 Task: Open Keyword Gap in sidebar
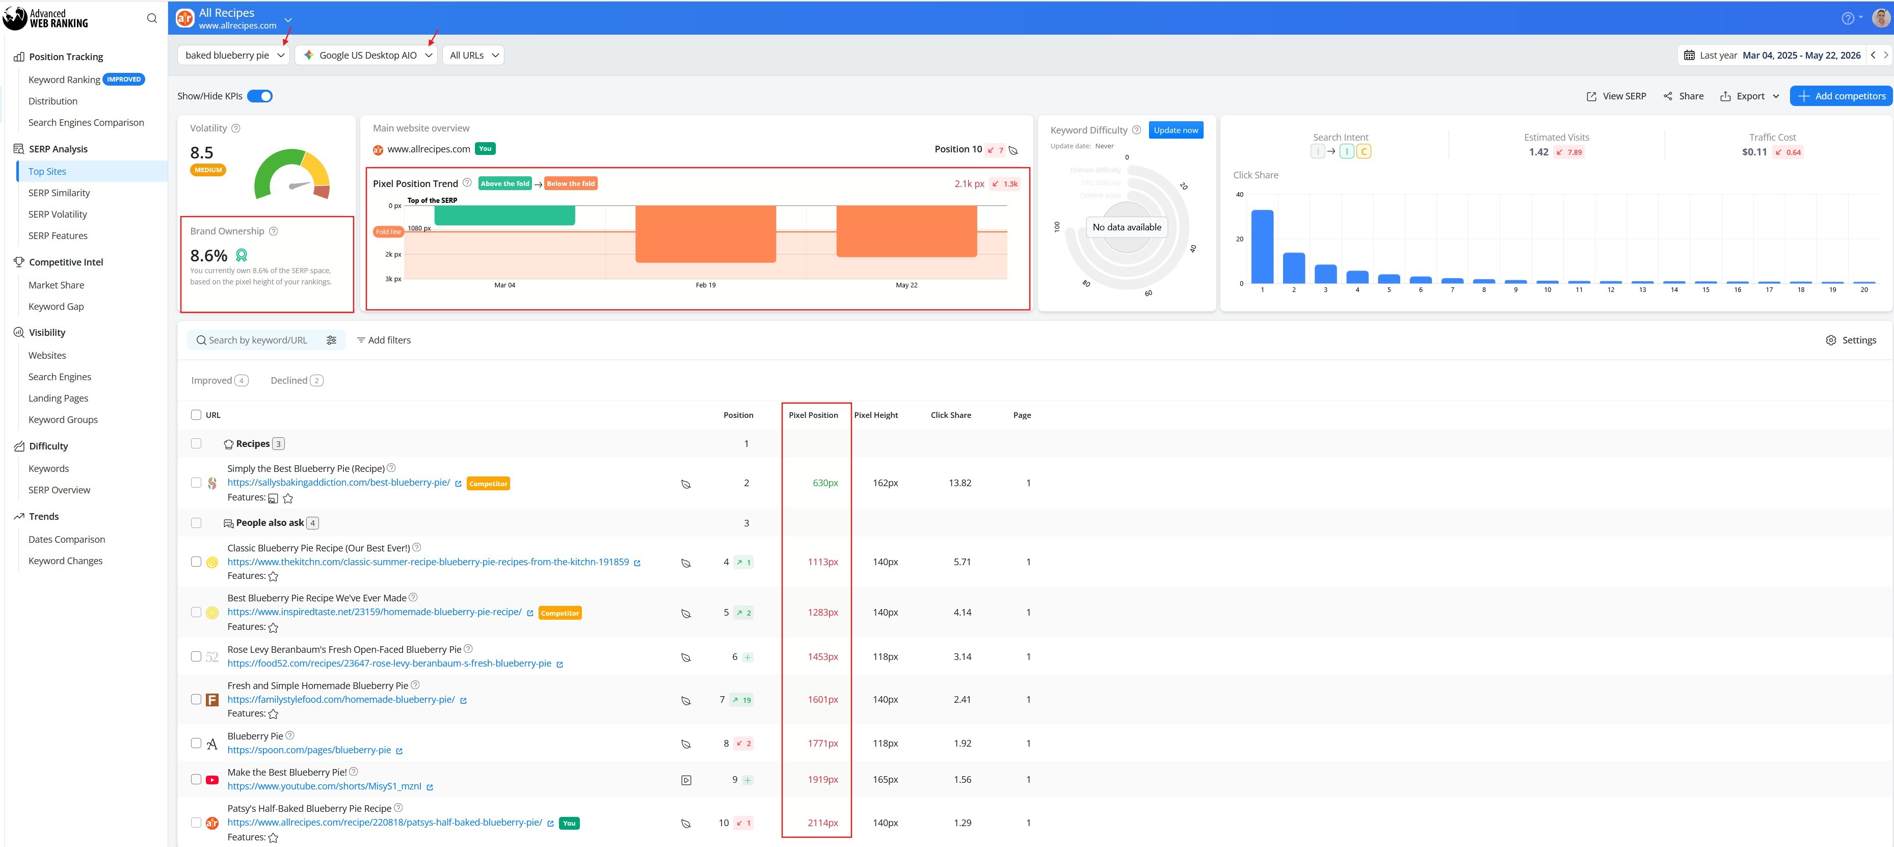tap(56, 307)
